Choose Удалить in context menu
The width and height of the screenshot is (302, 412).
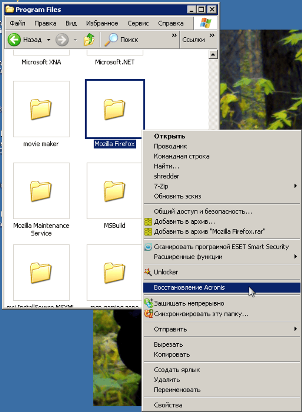tap(222, 380)
